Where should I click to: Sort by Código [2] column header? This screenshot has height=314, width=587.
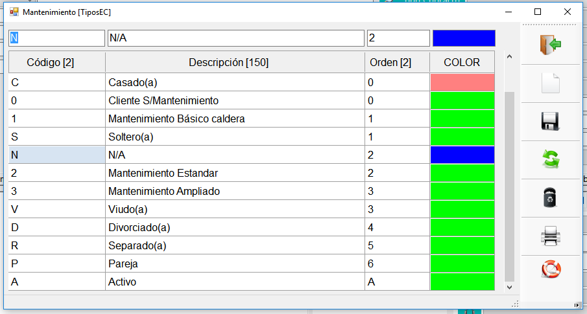[x=57, y=62]
